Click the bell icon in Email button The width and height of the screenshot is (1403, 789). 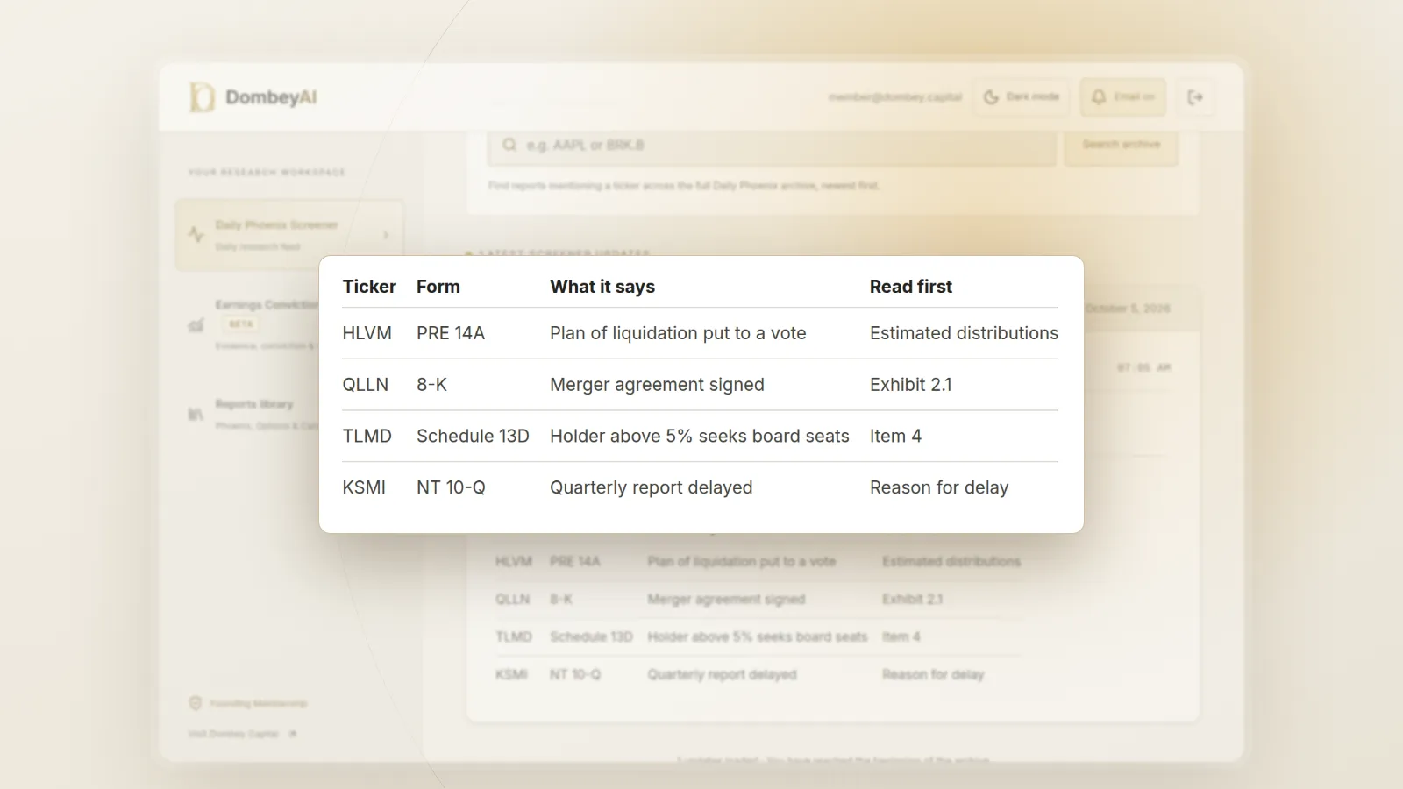click(x=1099, y=97)
